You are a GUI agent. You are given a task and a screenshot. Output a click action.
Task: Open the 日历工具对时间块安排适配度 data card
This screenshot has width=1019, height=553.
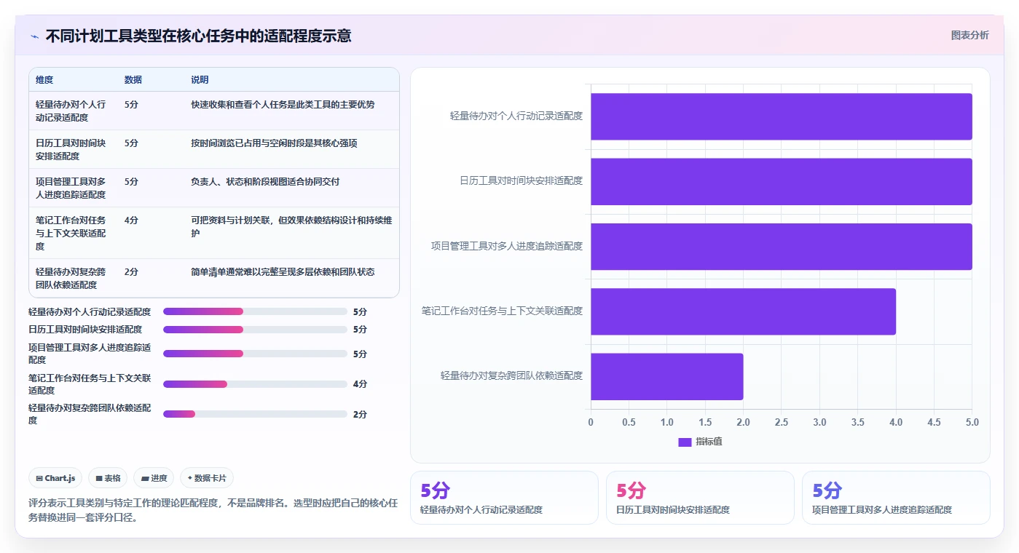point(700,498)
